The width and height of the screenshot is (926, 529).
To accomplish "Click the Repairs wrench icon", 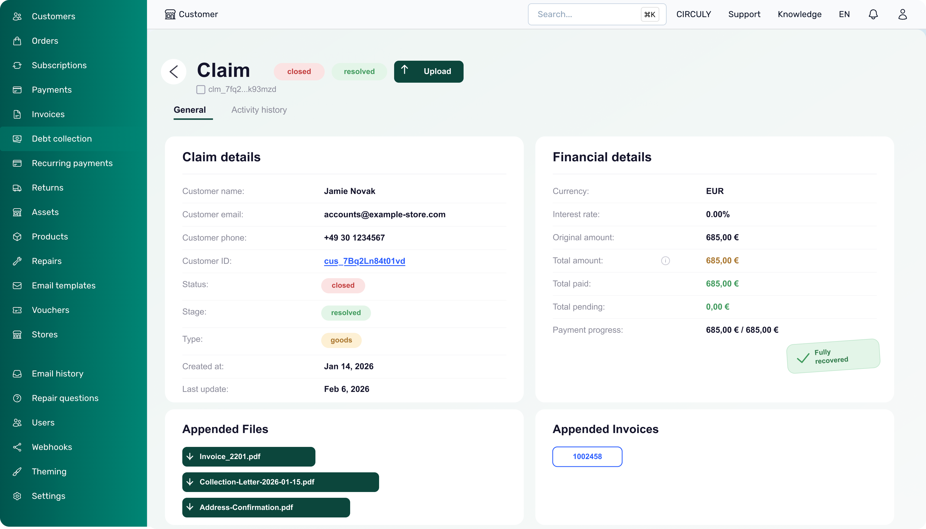I will click(x=17, y=261).
